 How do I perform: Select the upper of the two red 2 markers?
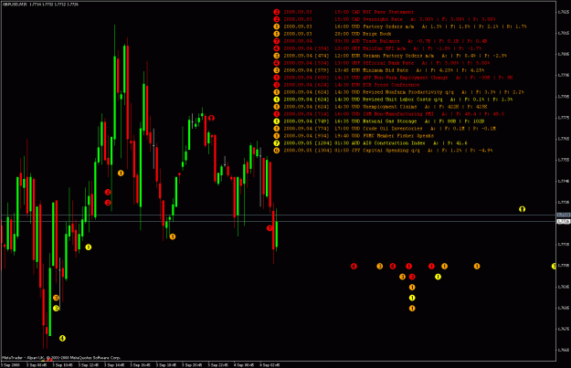[x=108, y=192]
